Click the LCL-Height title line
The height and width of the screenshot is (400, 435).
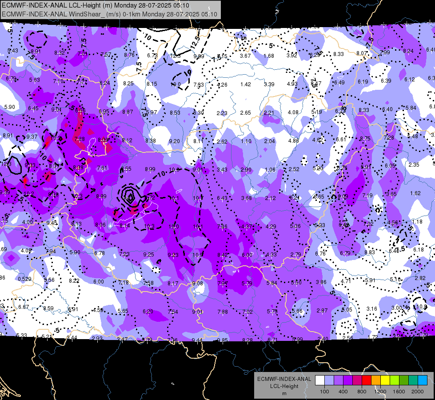point(96,5)
